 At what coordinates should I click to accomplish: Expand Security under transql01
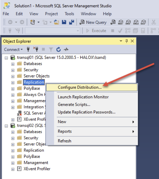click(13, 70)
